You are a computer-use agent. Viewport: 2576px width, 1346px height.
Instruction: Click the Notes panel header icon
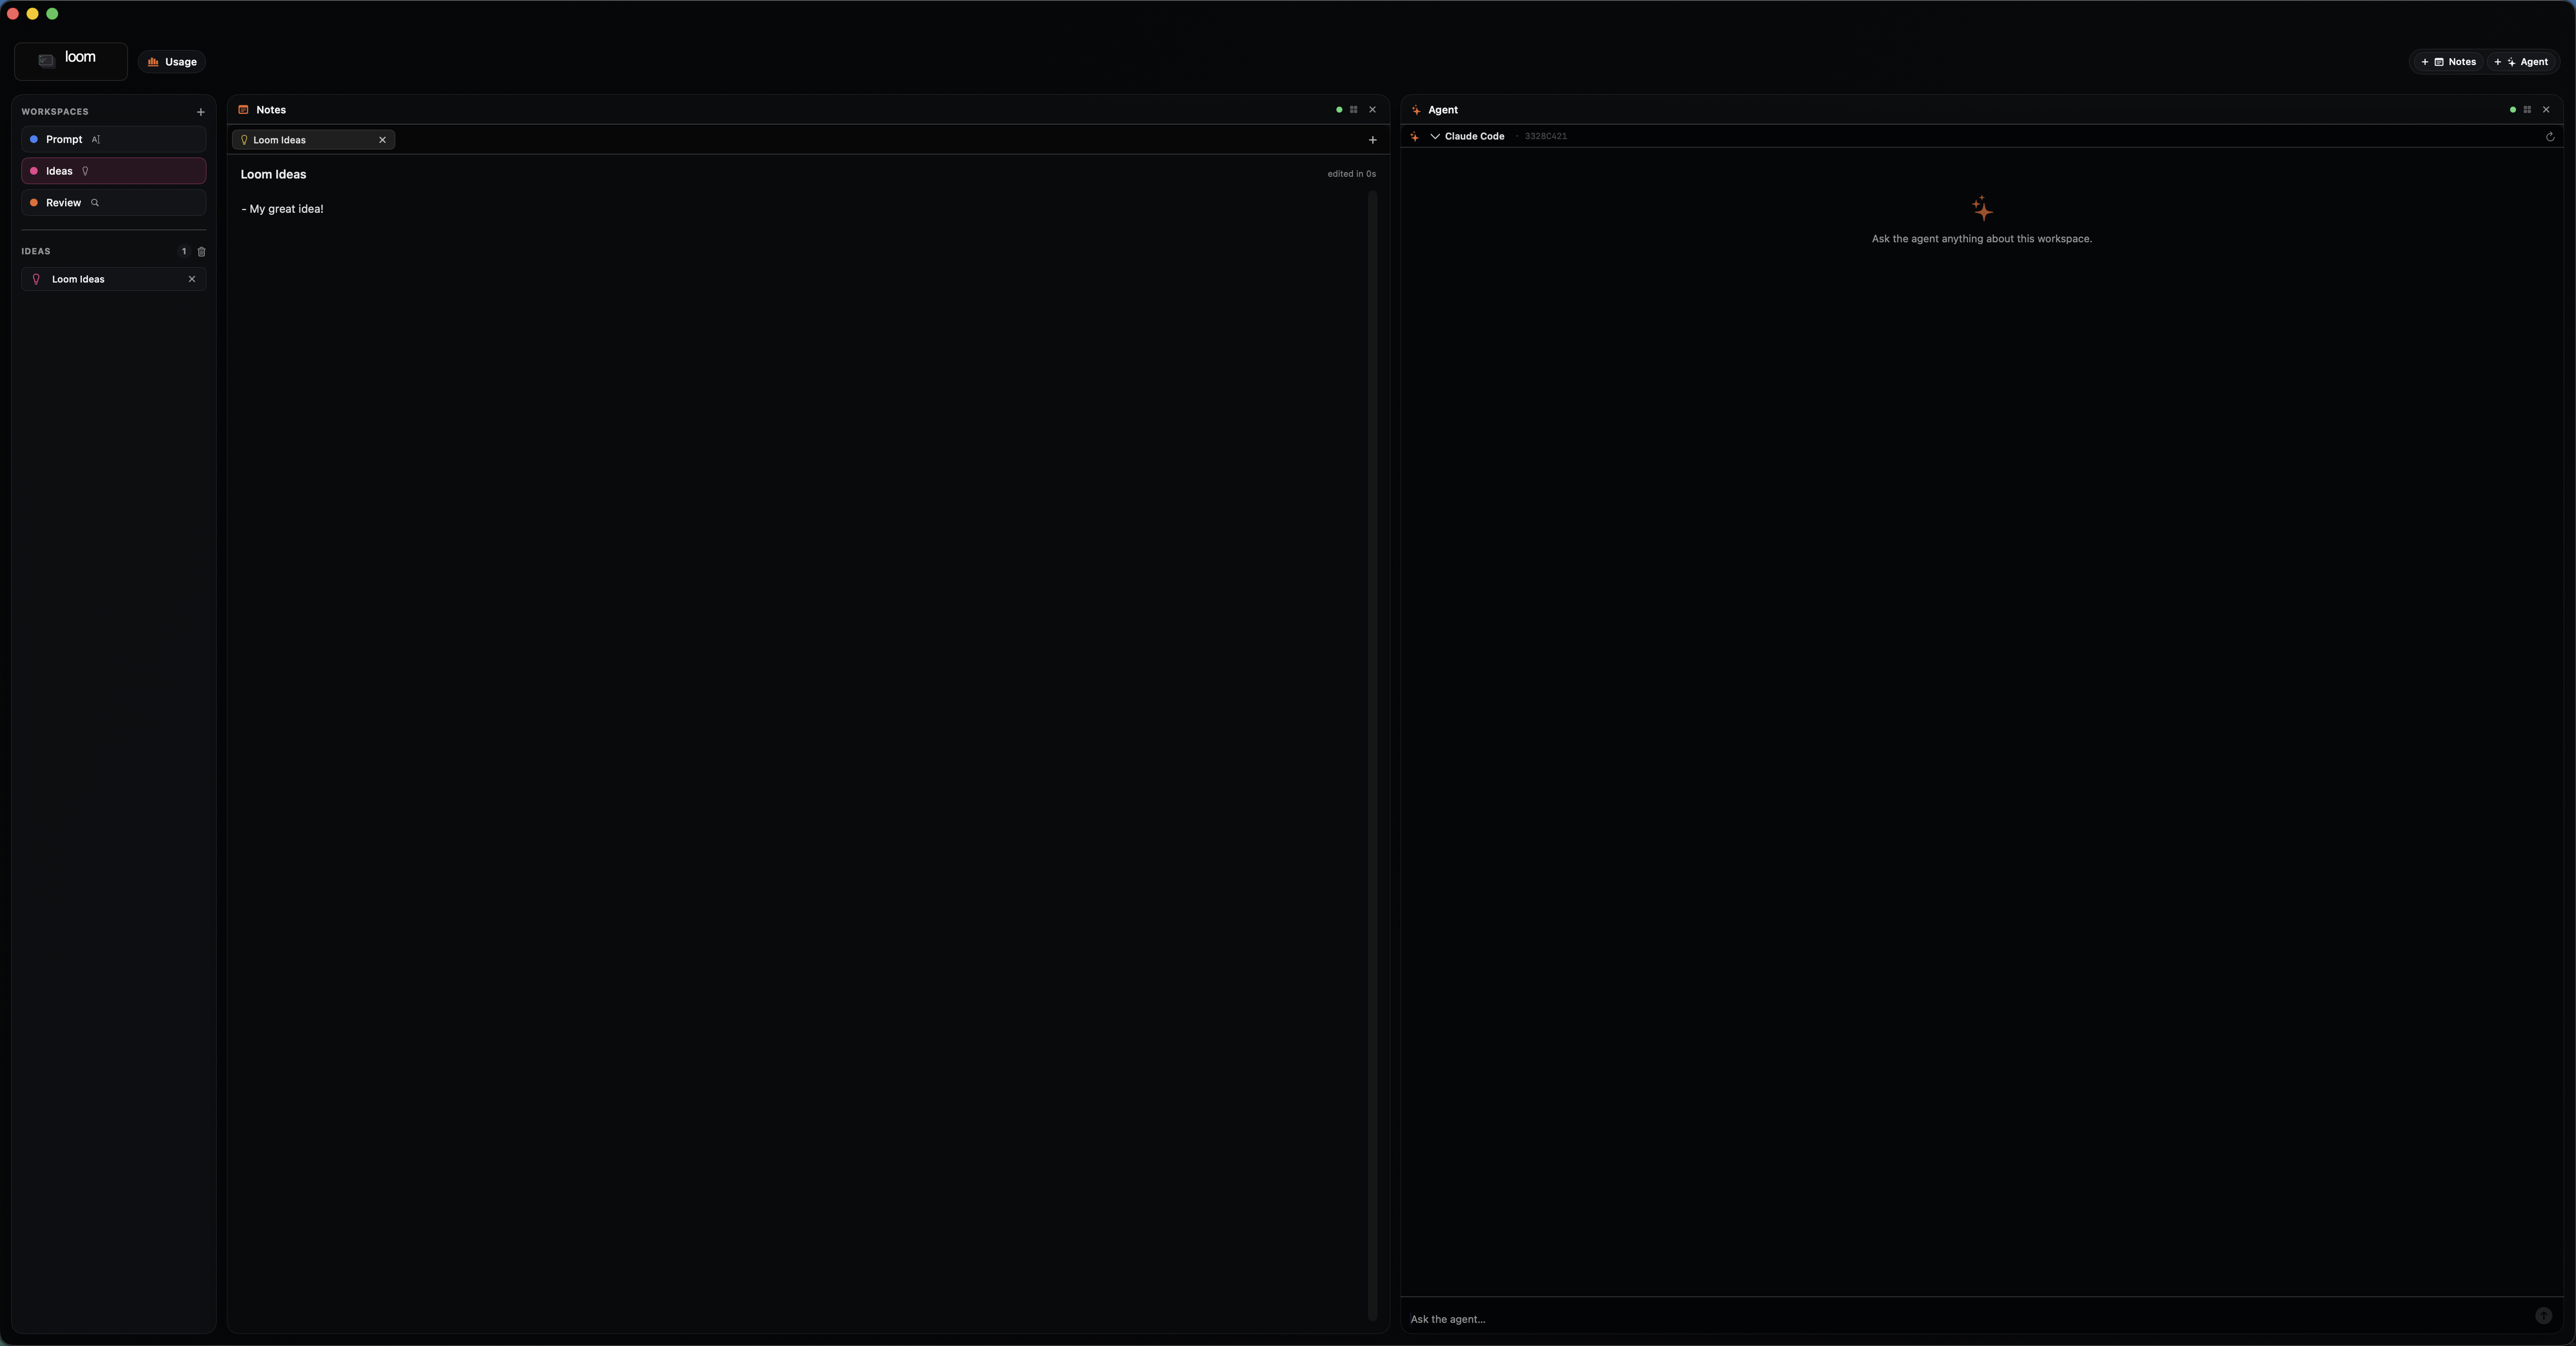pos(243,110)
